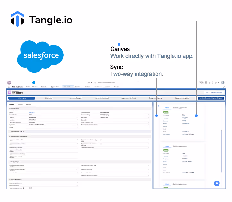Open the patient record link in Patient field
This screenshot has height=202, width=232.
point(31,112)
